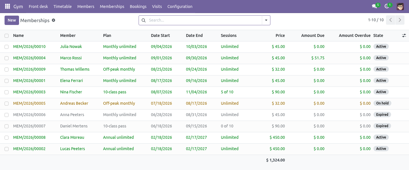Toggle the select-all header checkbox

point(7,36)
